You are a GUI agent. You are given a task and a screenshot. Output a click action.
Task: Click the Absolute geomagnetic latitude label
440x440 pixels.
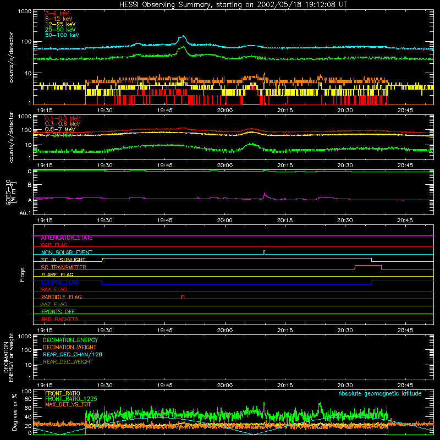click(x=380, y=394)
